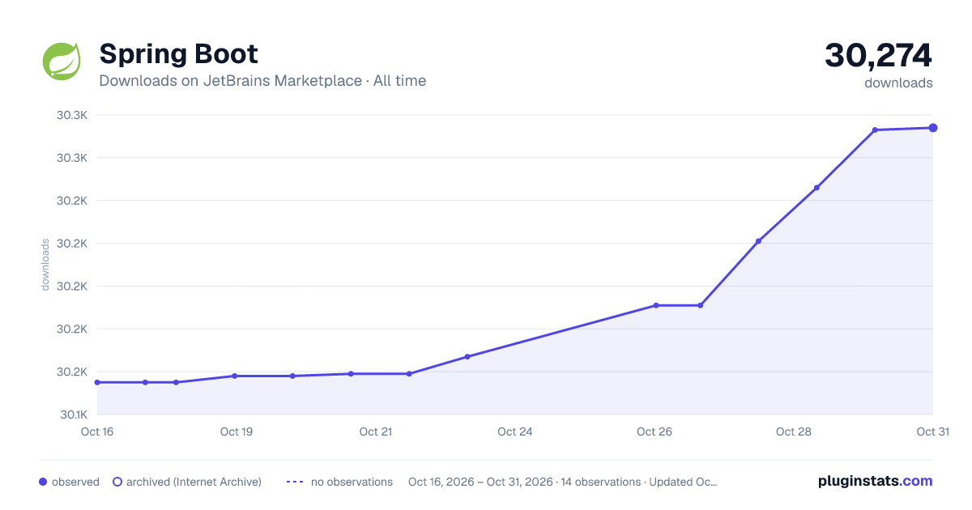972x510 pixels.
Task: Click the dashed no observations legend marker
Action: click(295, 482)
